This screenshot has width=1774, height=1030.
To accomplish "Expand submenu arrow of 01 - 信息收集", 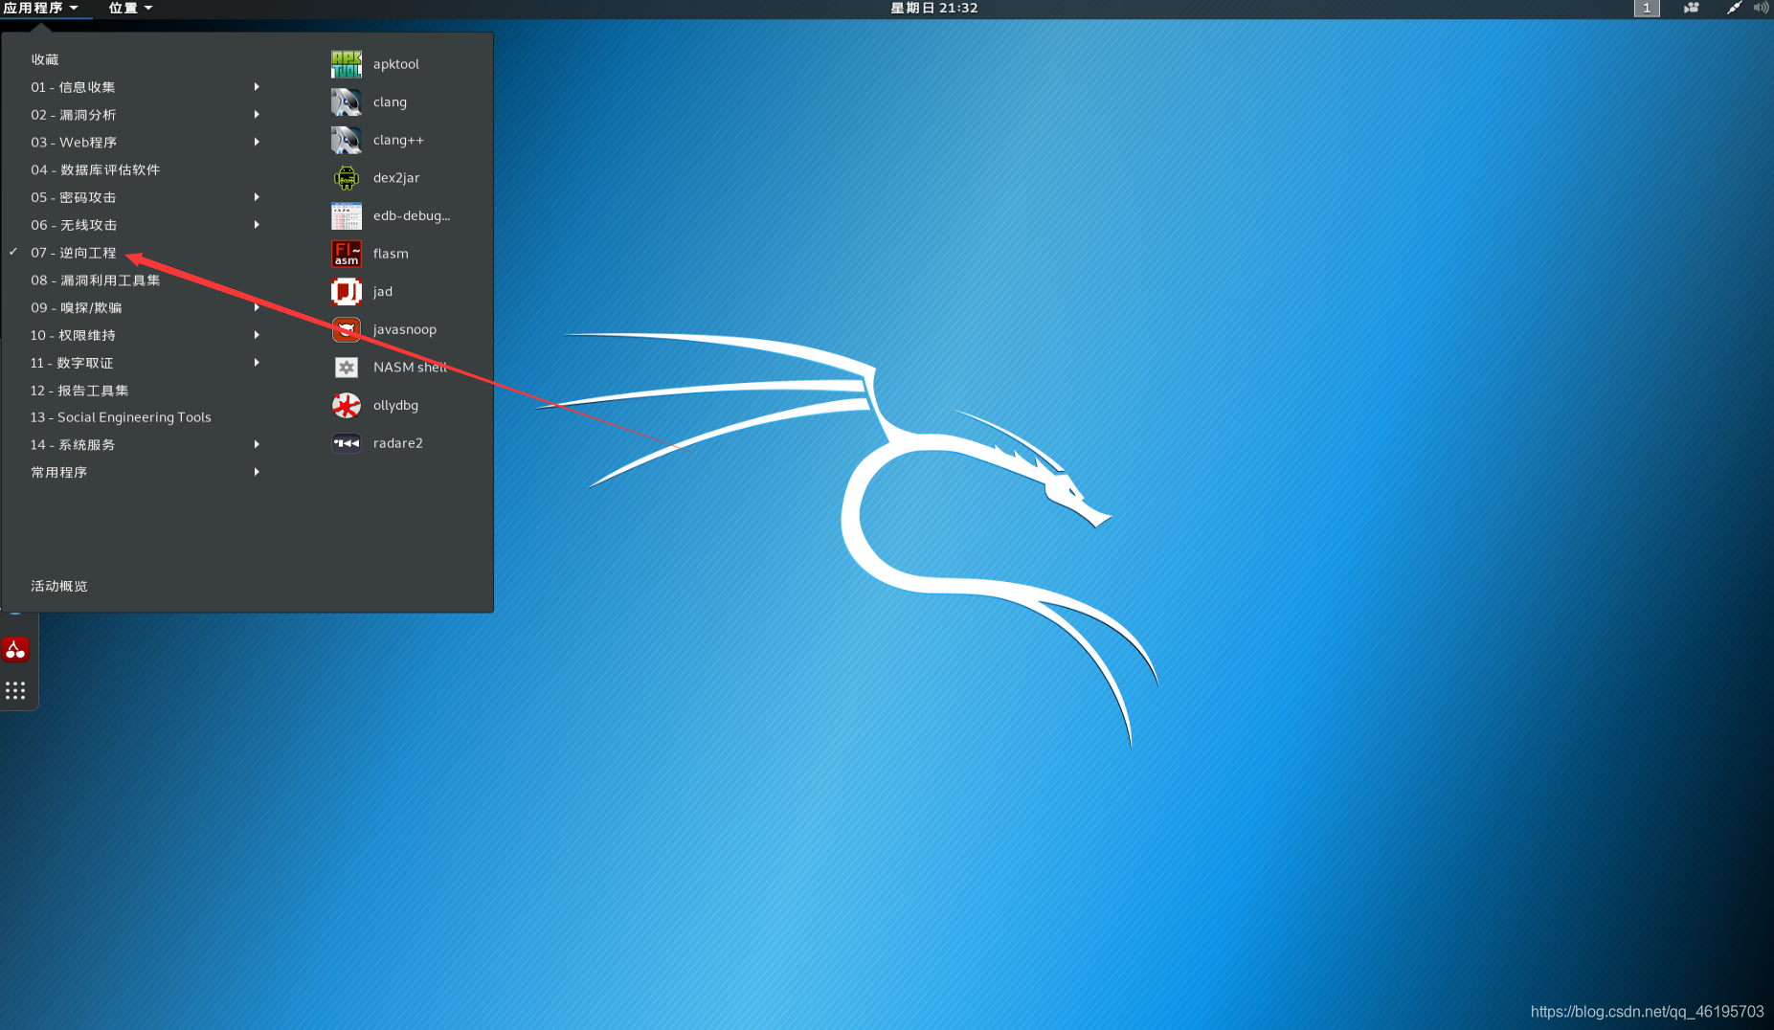I will pyautogui.click(x=257, y=87).
